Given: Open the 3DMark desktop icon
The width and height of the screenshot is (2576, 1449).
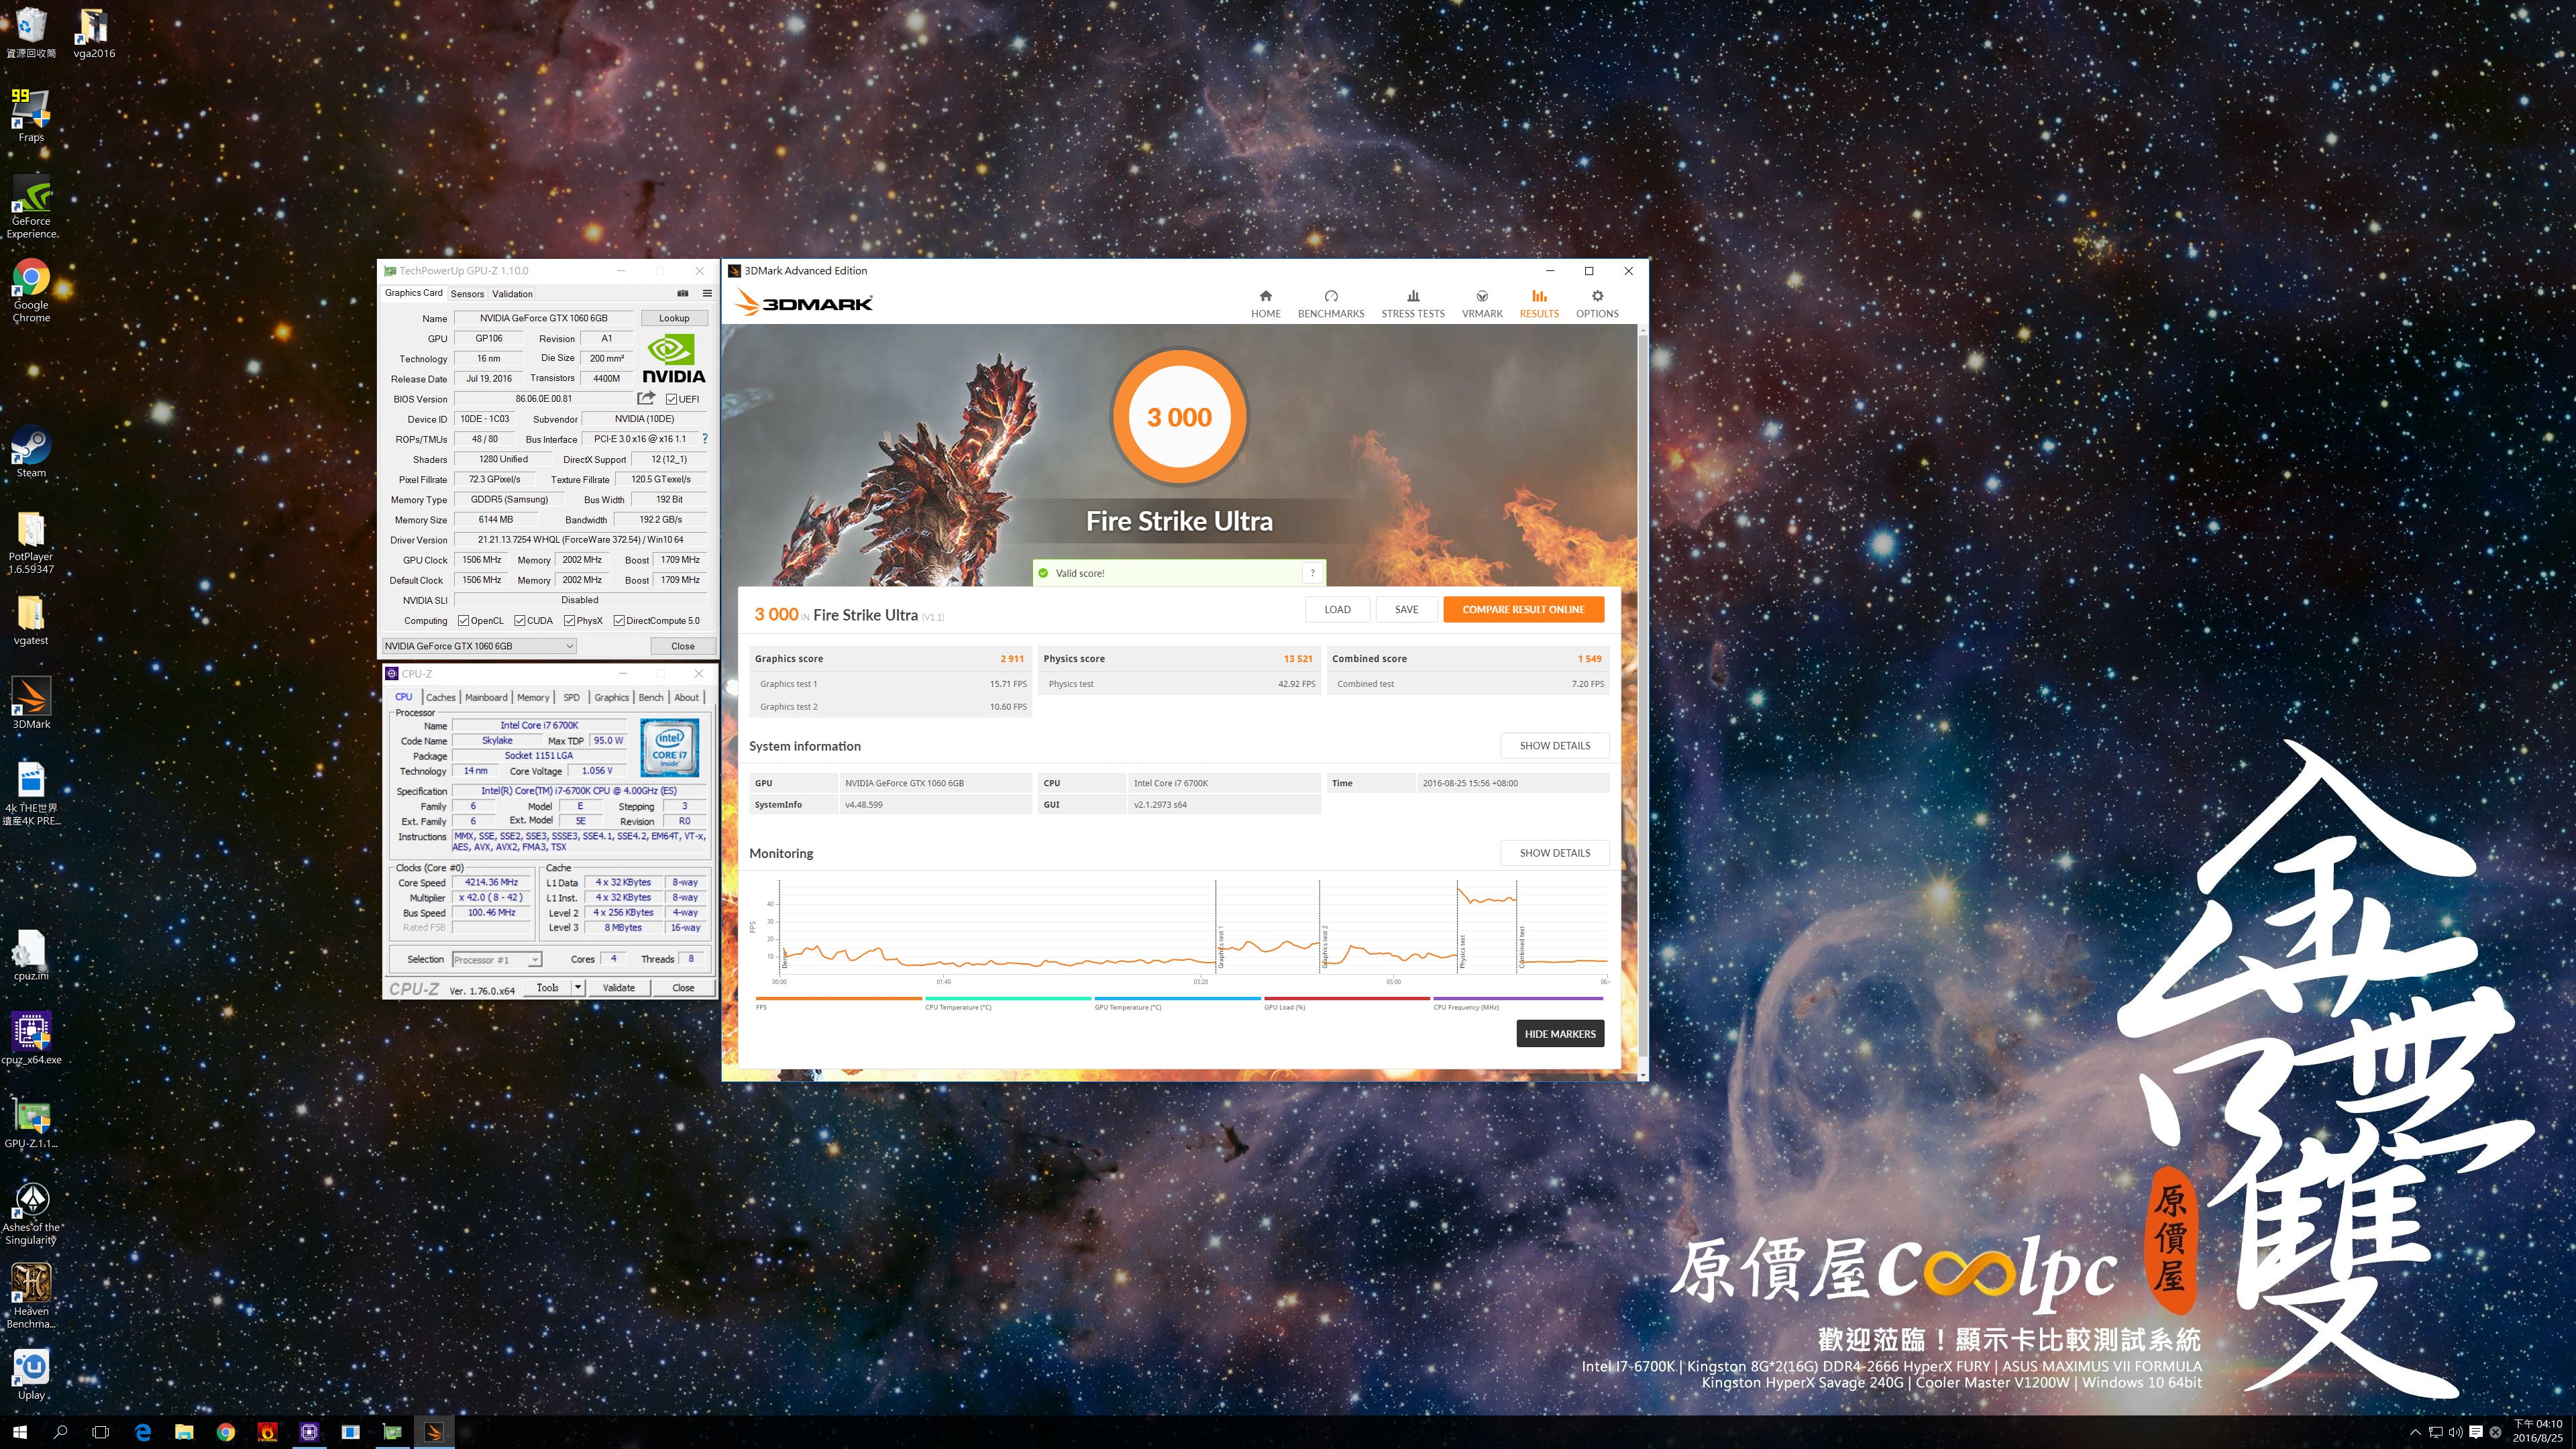Looking at the screenshot, I should (x=31, y=703).
